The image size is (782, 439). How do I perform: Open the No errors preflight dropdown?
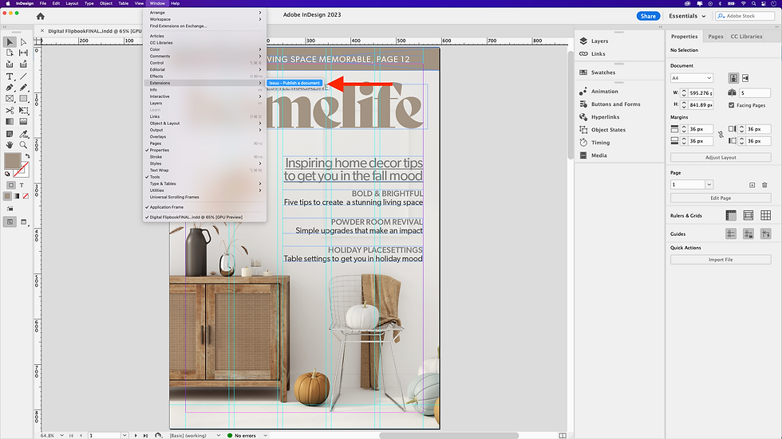tap(265, 436)
